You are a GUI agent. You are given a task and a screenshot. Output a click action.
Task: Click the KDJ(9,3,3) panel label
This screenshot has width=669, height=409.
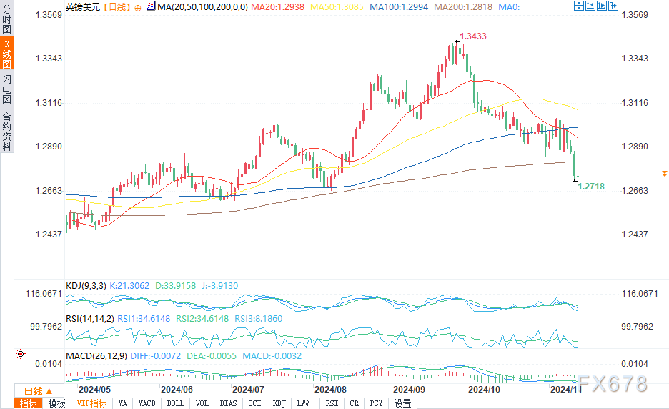point(86,285)
